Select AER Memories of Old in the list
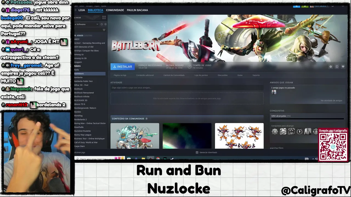This screenshot has height=197, width=351. [x=84, y=47]
